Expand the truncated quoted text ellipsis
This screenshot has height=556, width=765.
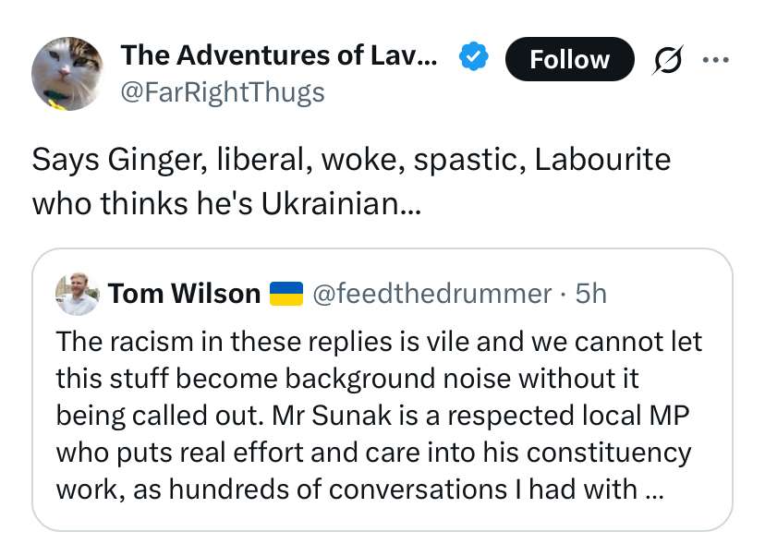click(x=654, y=490)
